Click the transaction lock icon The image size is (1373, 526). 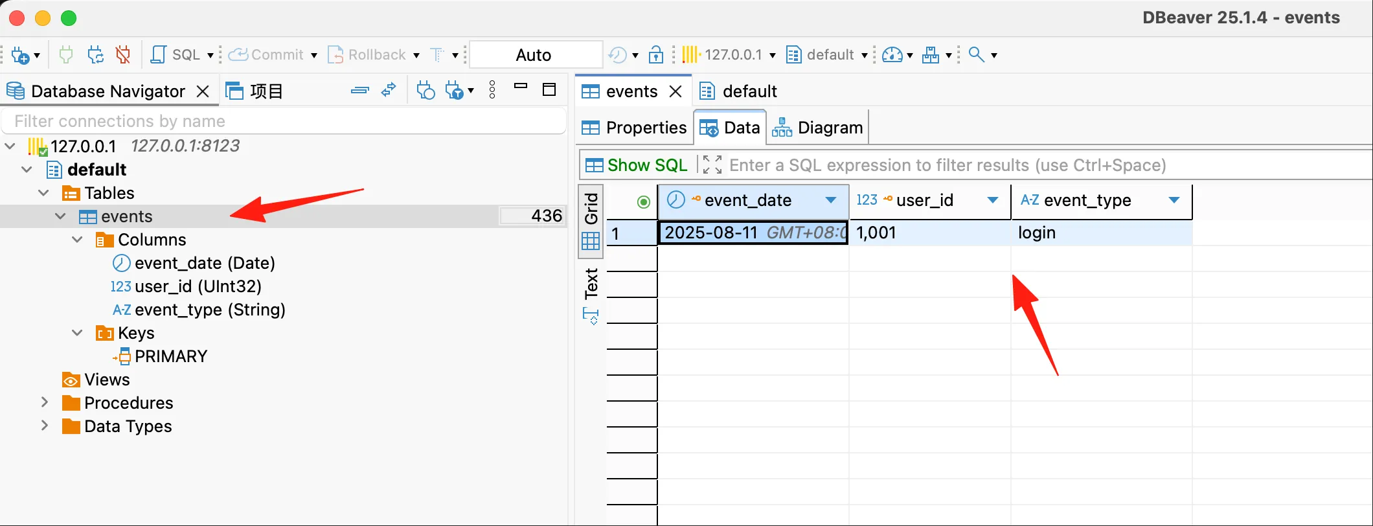click(655, 55)
